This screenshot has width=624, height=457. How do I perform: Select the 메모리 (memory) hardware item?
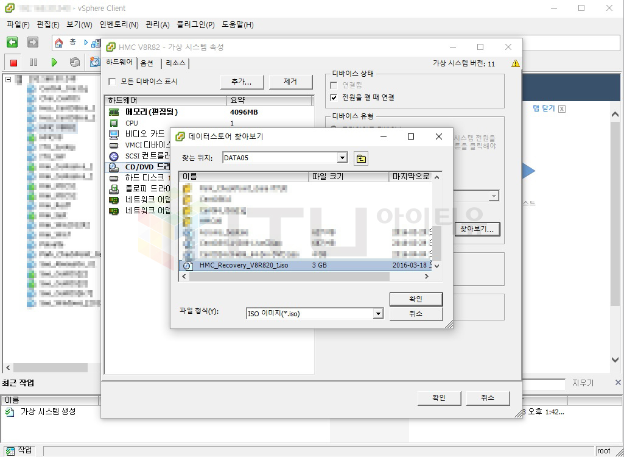tap(151, 112)
